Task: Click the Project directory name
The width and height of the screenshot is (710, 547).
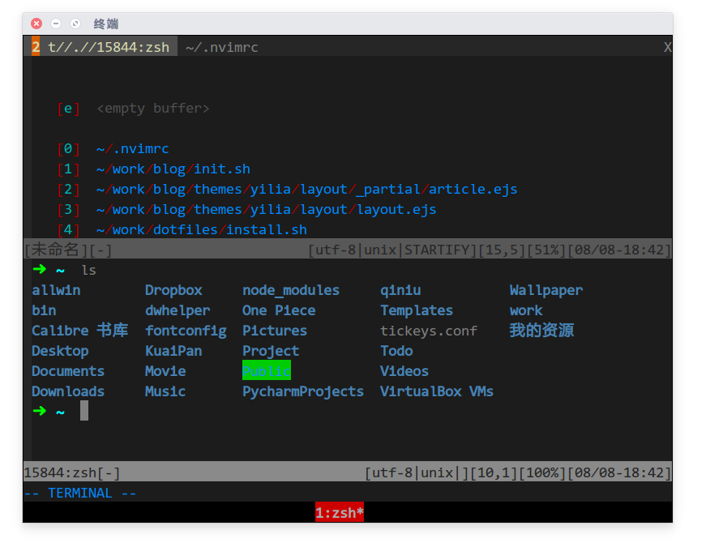Action: point(271,351)
